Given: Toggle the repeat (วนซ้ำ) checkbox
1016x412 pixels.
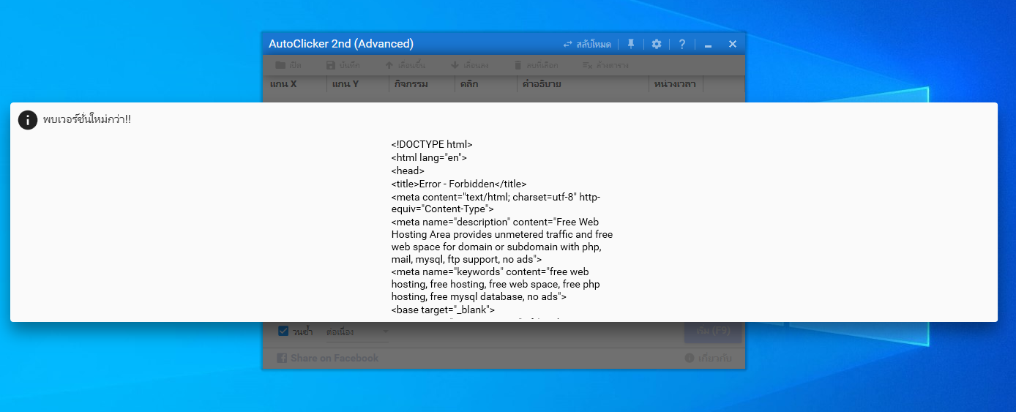Looking at the screenshot, I should click(x=283, y=332).
